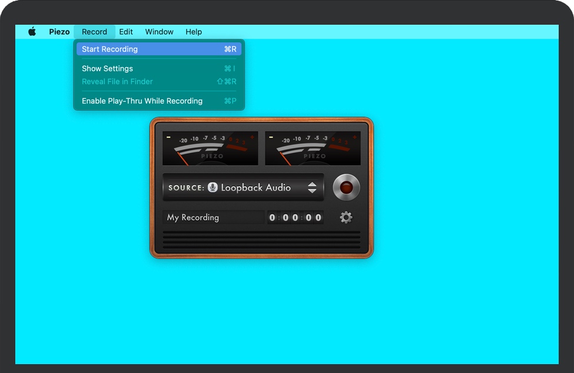Image resolution: width=574 pixels, height=373 pixels.
Task: Open the Apple menu
Action: coord(32,32)
